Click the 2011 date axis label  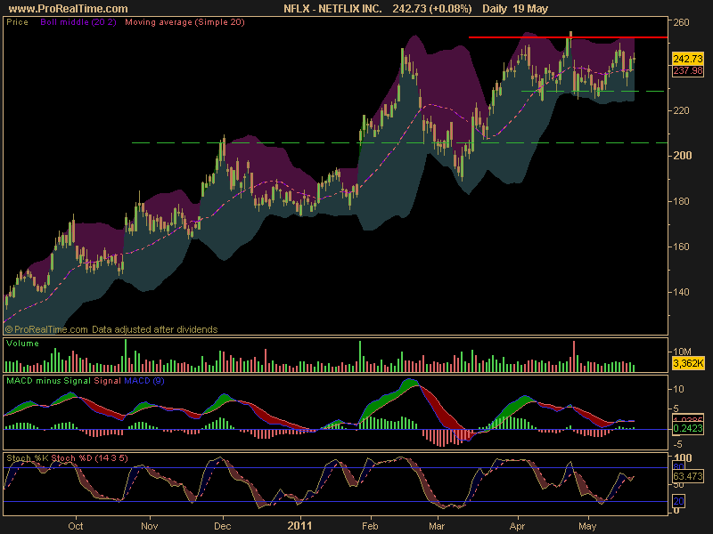(x=299, y=526)
